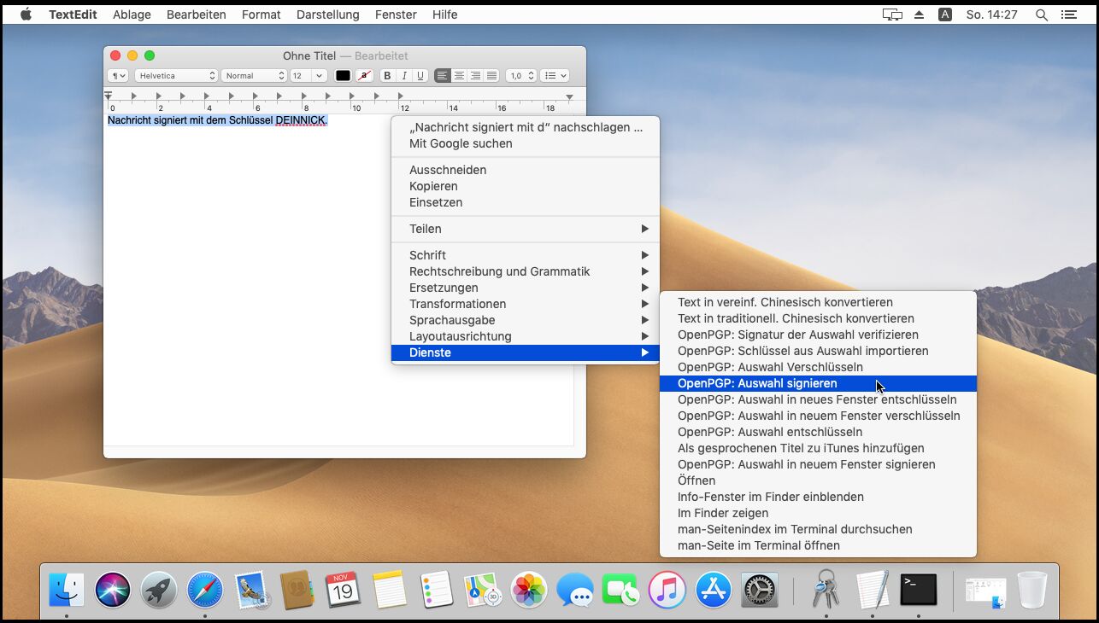This screenshot has width=1099, height=623.
Task: Click the Spotlight search magnifier icon
Action: coord(1041,15)
